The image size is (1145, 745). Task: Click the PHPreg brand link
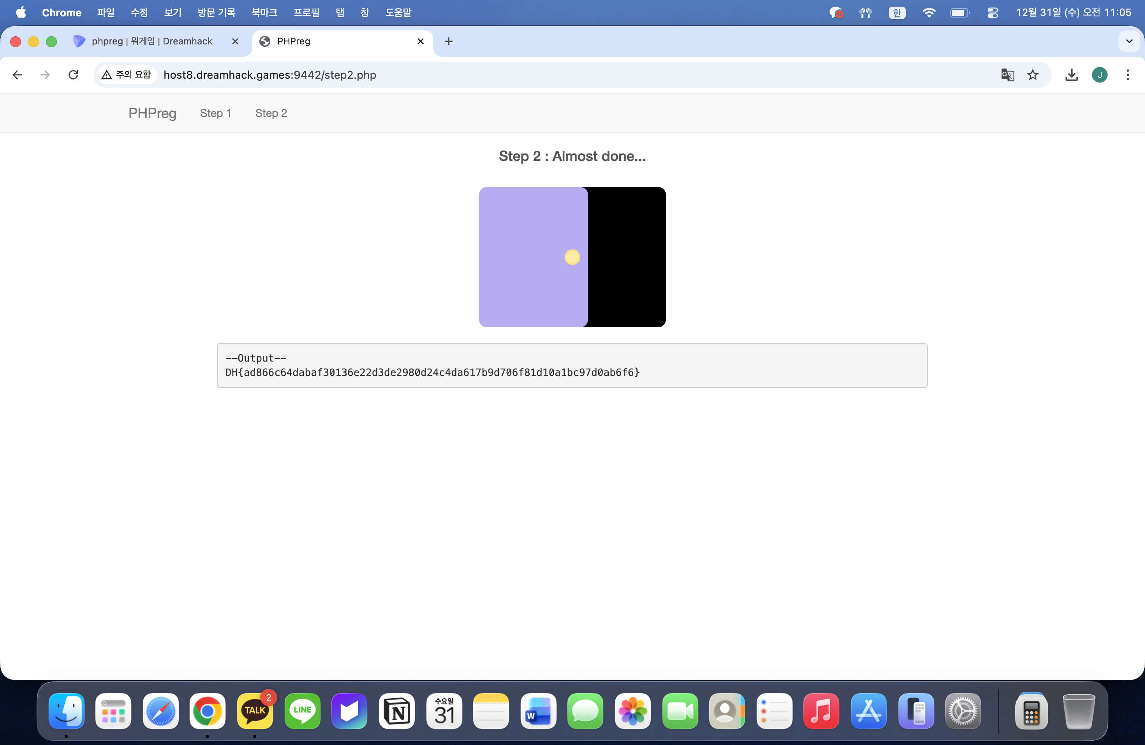[x=152, y=113]
